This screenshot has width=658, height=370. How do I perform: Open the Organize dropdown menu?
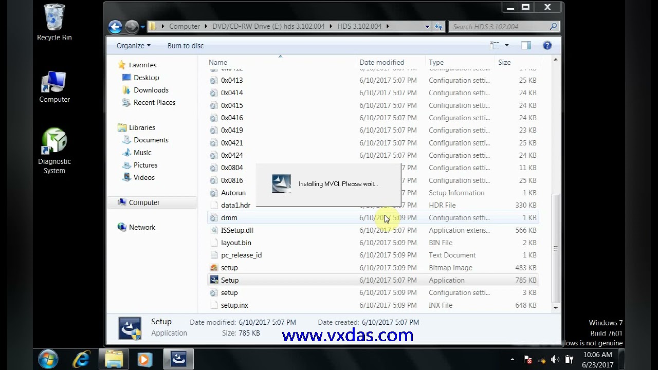coord(134,45)
